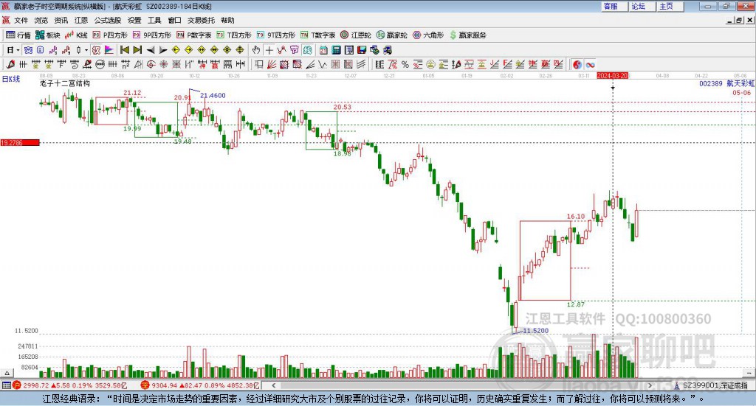Open the 设置 menu
The height and width of the screenshot is (406, 756).
[134, 20]
